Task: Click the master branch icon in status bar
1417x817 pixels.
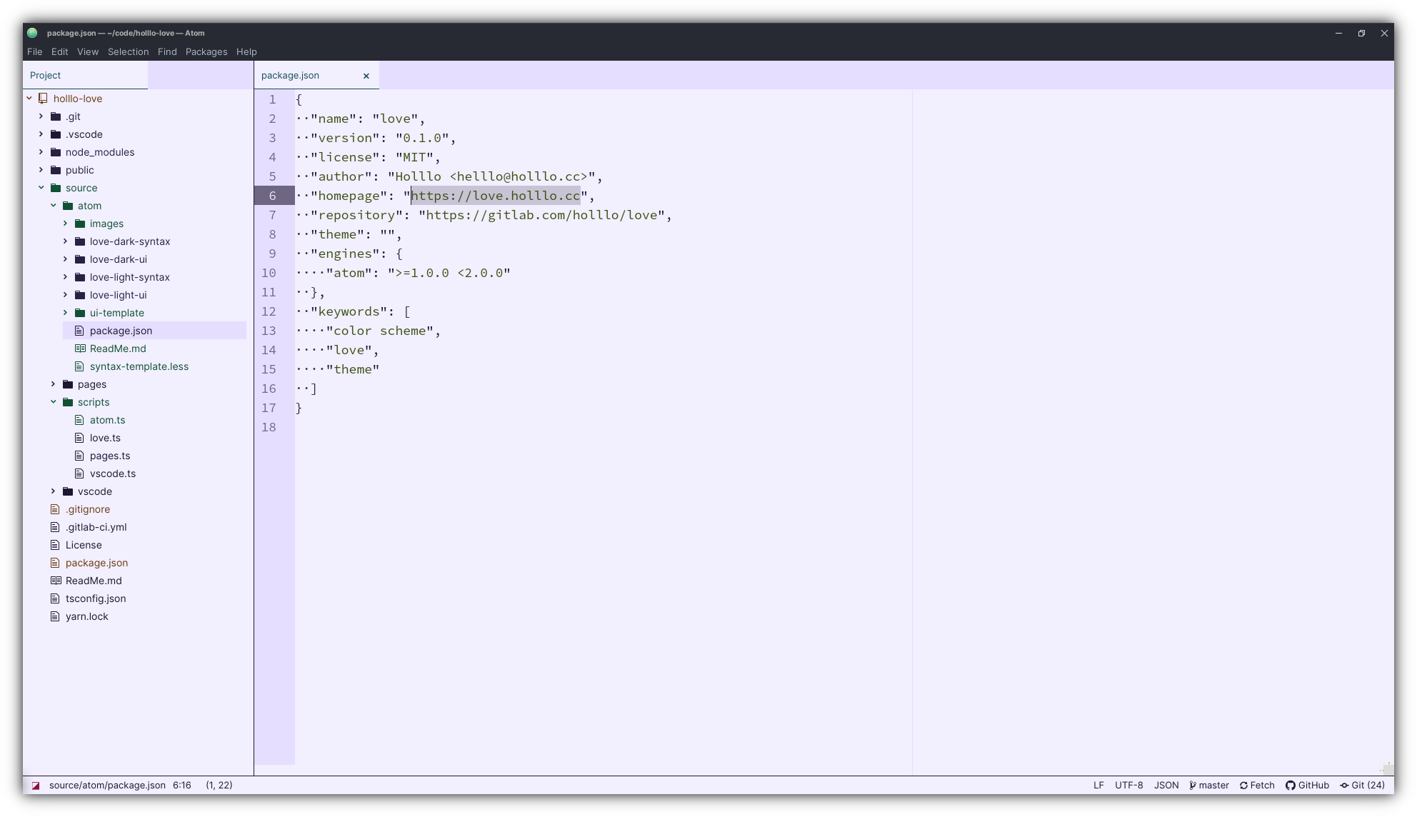Action: pos(1193,786)
